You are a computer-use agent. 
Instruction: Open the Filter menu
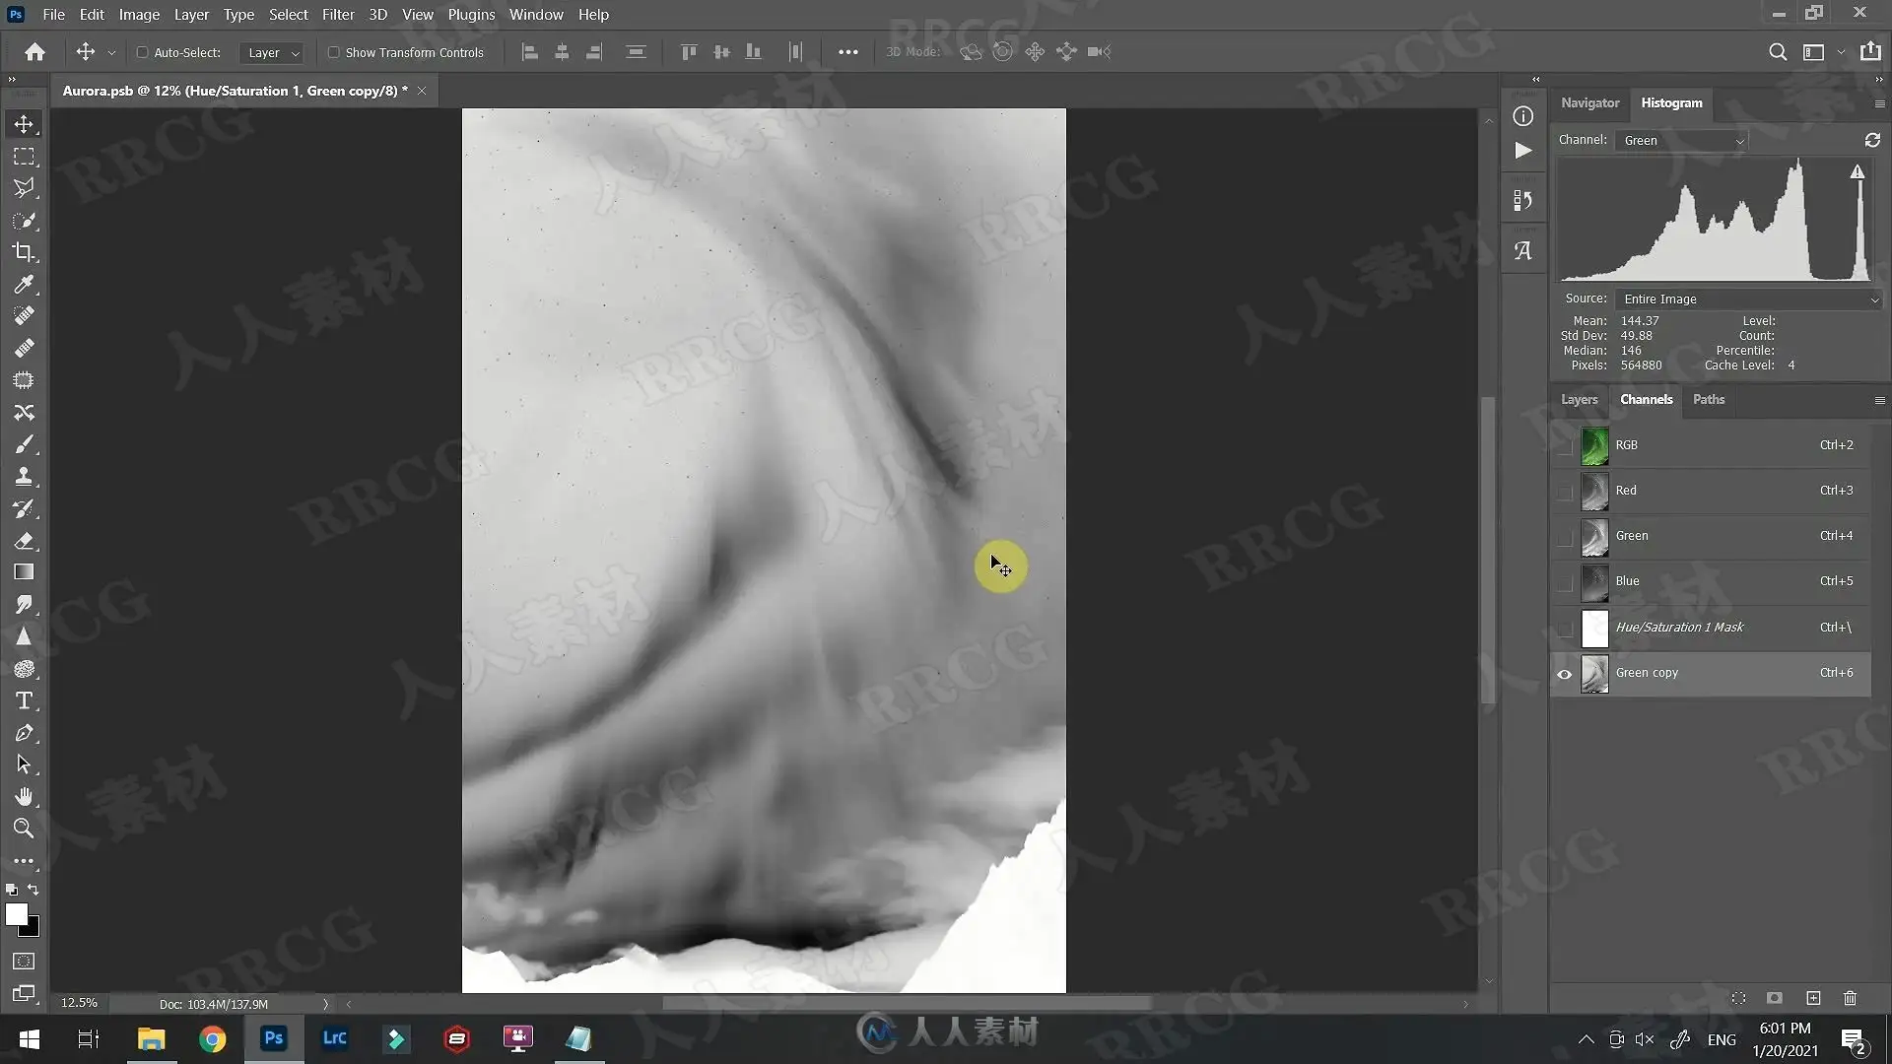pyautogui.click(x=338, y=15)
